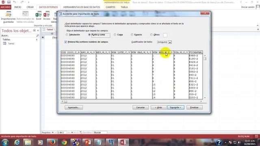The width and height of the screenshot is (260, 146).
Task: Open the media player taskbar icon
Action: [40, 142]
